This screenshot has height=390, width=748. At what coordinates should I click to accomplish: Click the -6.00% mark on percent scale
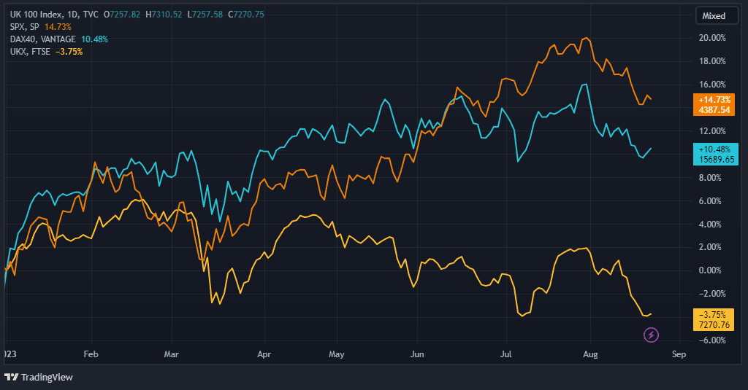pyautogui.click(x=712, y=340)
